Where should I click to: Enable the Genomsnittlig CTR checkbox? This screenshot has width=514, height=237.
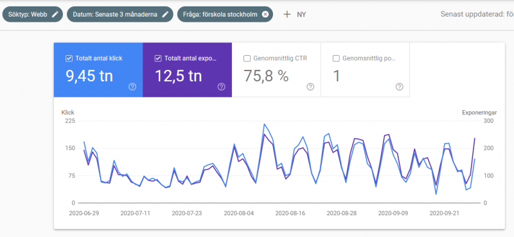coord(247,58)
